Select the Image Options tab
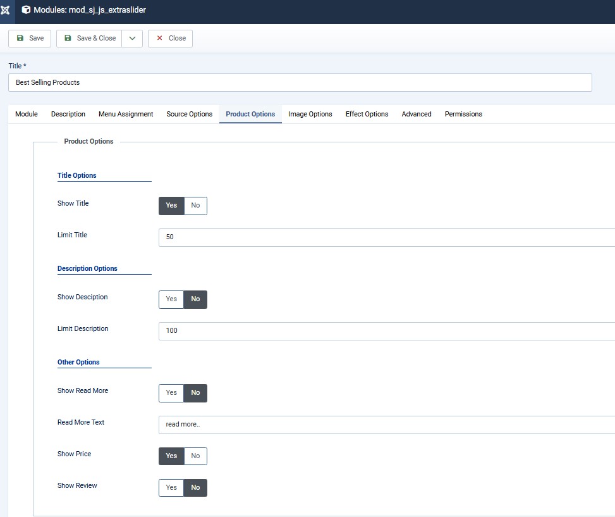 point(310,115)
